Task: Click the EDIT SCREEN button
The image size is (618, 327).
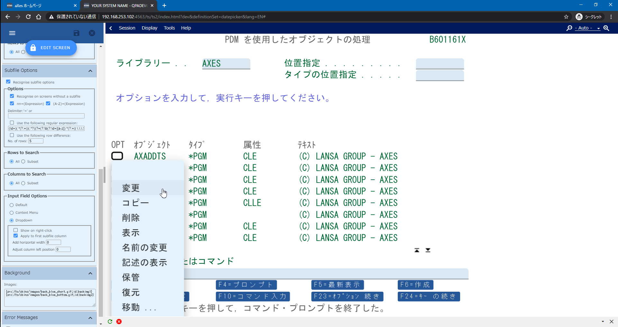Action: point(51,47)
